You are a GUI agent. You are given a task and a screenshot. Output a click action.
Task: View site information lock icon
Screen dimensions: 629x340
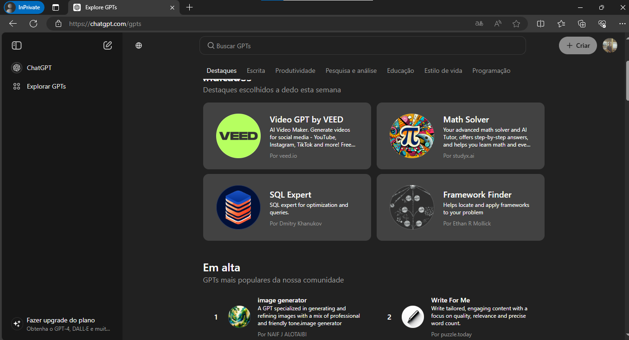click(58, 24)
